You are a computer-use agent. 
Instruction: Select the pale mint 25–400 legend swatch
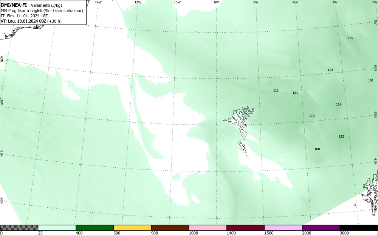pos(57,228)
